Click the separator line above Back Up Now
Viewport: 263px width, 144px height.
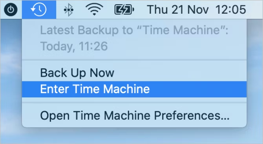(x=134, y=60)
